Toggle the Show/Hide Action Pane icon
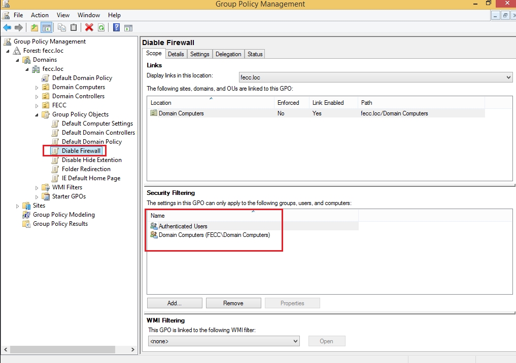 click(x=128, y=28)
